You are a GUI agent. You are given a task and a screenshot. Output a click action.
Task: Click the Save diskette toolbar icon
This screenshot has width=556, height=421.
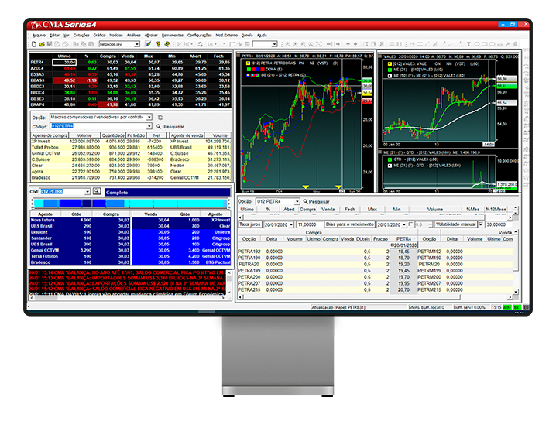[x=50, y=44]
